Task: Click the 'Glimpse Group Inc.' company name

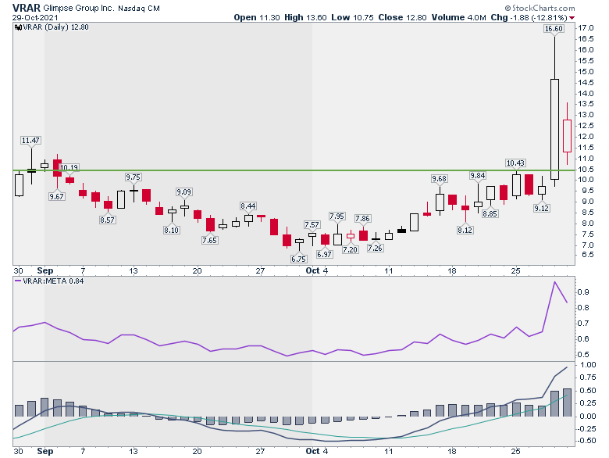Action: tap(79, 8)
